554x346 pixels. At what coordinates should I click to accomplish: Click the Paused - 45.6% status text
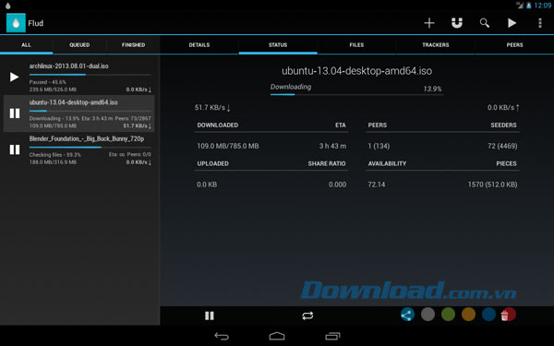point(48,82)
